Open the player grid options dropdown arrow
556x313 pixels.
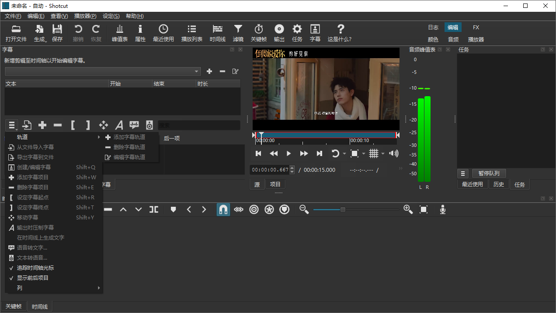tap(383, 153)
